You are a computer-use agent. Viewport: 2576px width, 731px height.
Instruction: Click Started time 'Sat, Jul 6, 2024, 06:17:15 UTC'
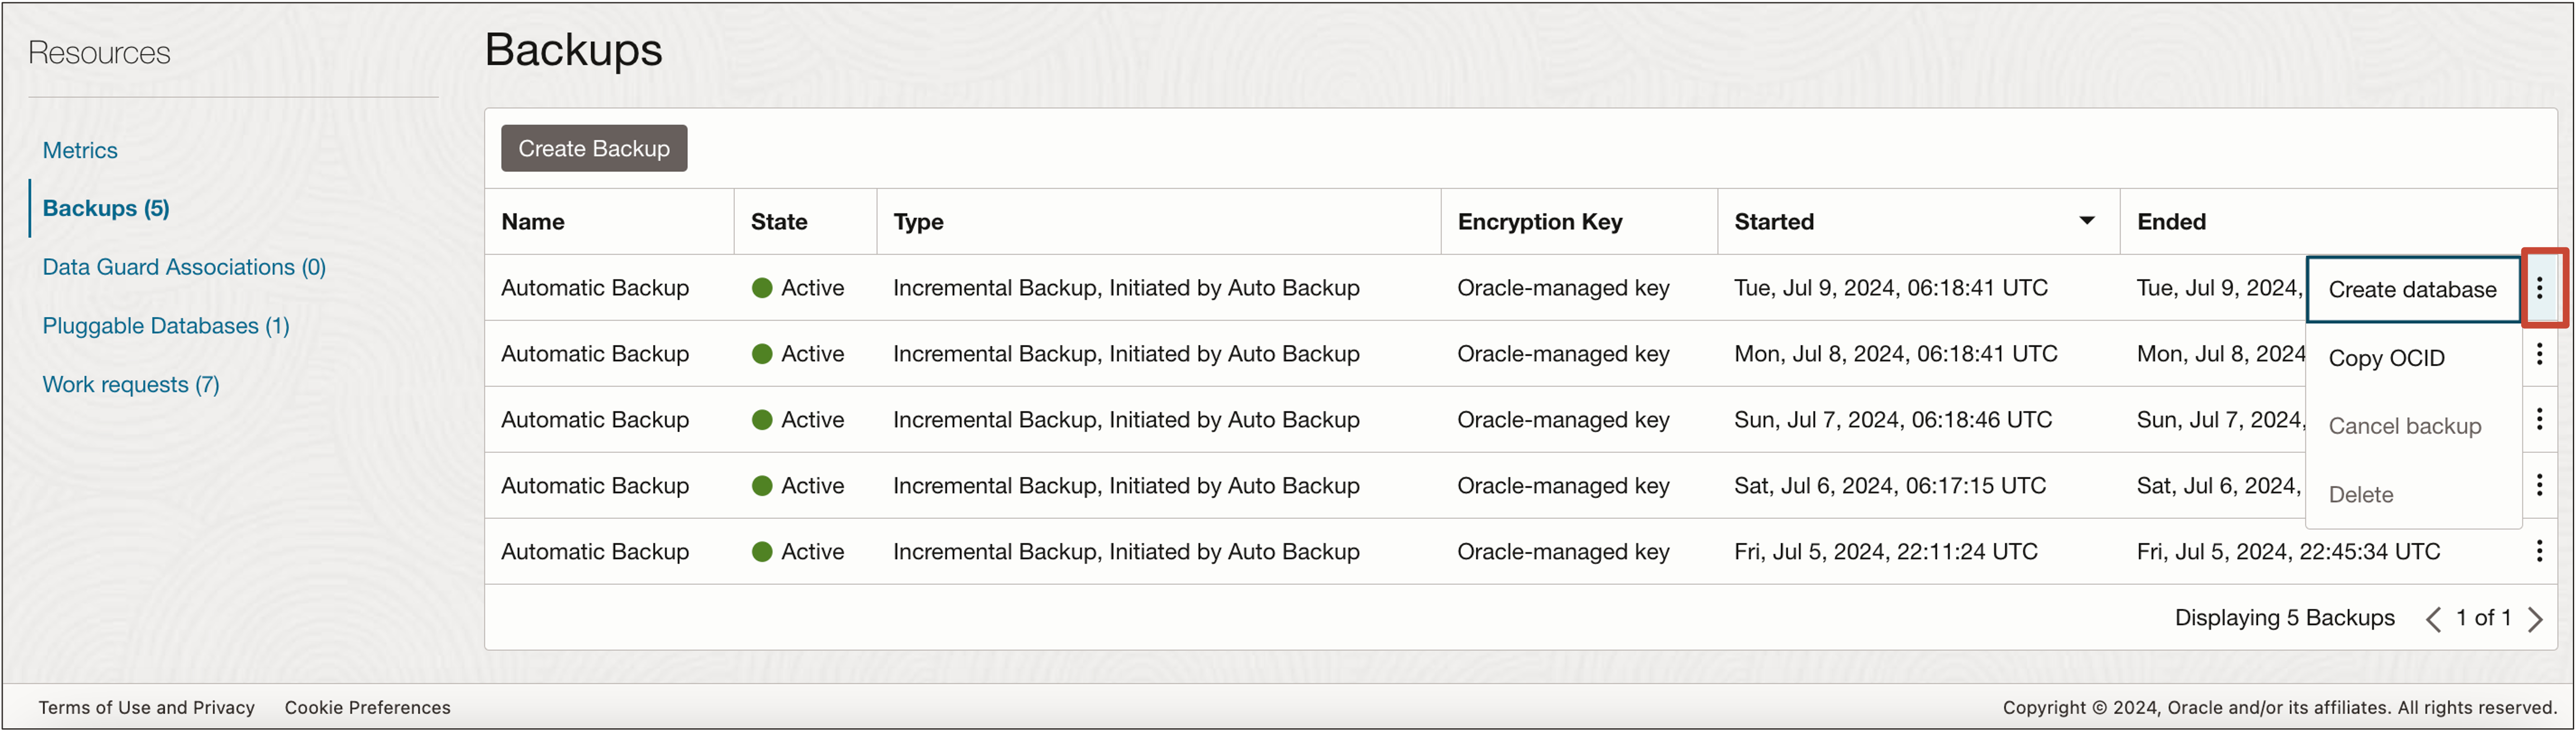point(1889,486)
